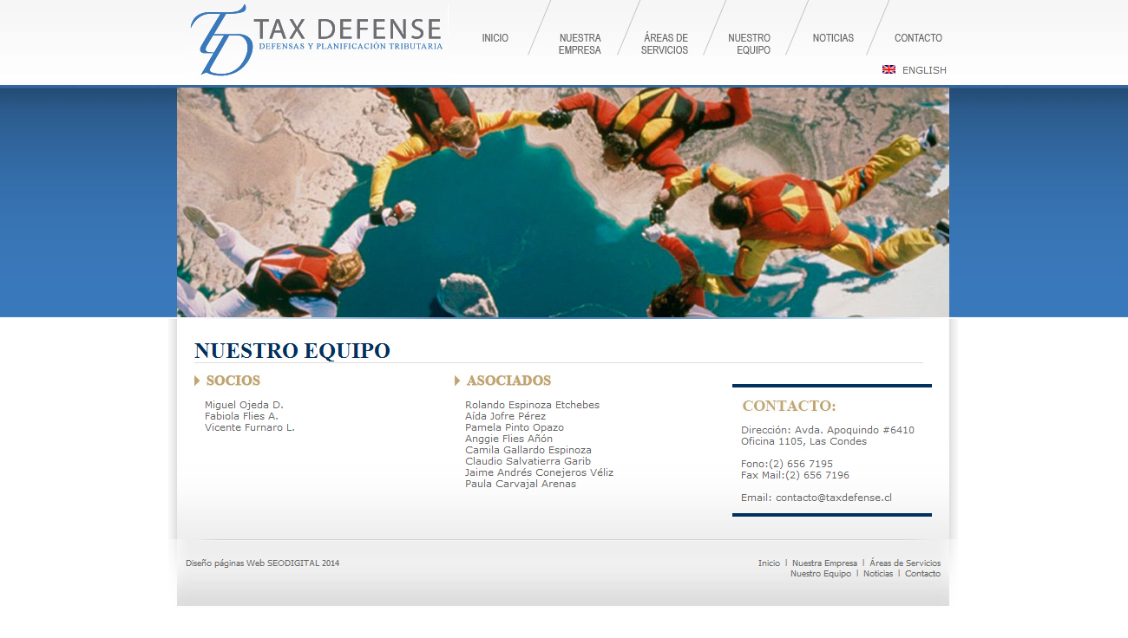
Task: Click the arrow bullet beside SOCIOS
Action: [x=197, y=381]
